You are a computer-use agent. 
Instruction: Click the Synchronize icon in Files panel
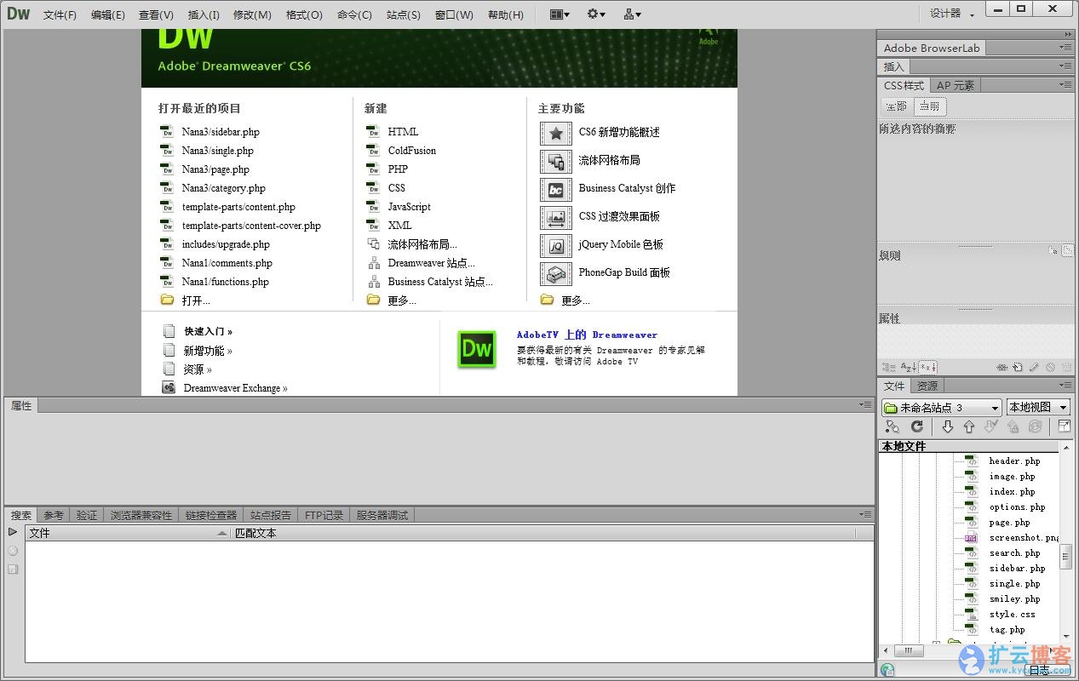pyautogui.click(x=1035, y=426)
